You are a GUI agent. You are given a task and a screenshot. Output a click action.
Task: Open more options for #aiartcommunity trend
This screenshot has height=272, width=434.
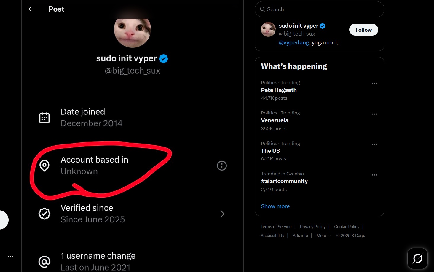pos(374,175)
